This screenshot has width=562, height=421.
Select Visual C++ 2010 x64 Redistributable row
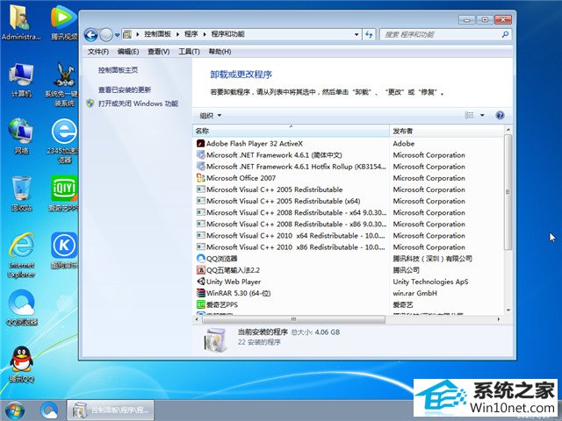point(348,236)
